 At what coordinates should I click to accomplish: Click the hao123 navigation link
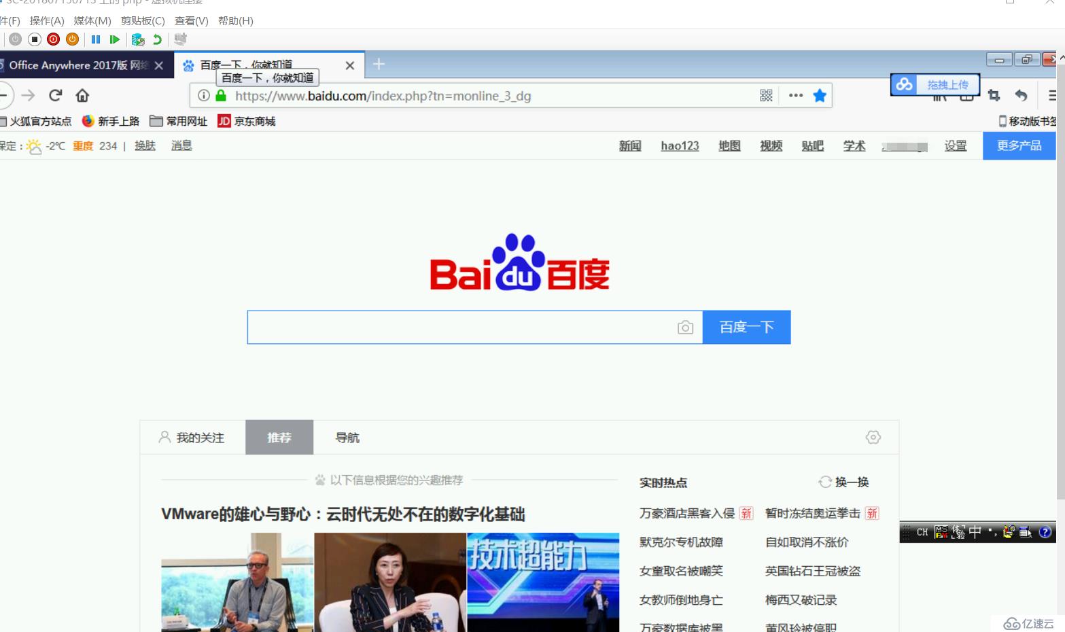tap(680, 145)
